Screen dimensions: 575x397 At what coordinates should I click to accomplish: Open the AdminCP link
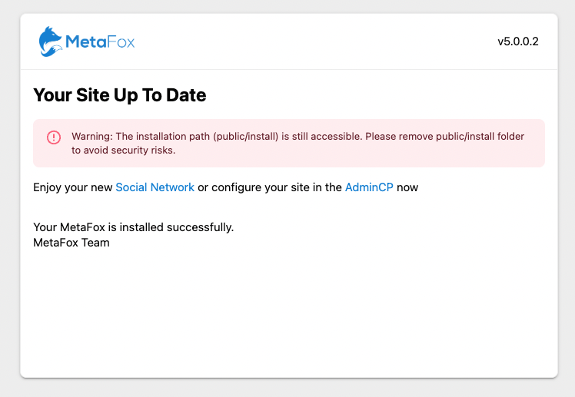pos(369,187)
